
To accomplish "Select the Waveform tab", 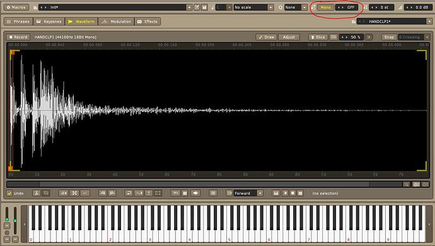I will click(81, 21).
